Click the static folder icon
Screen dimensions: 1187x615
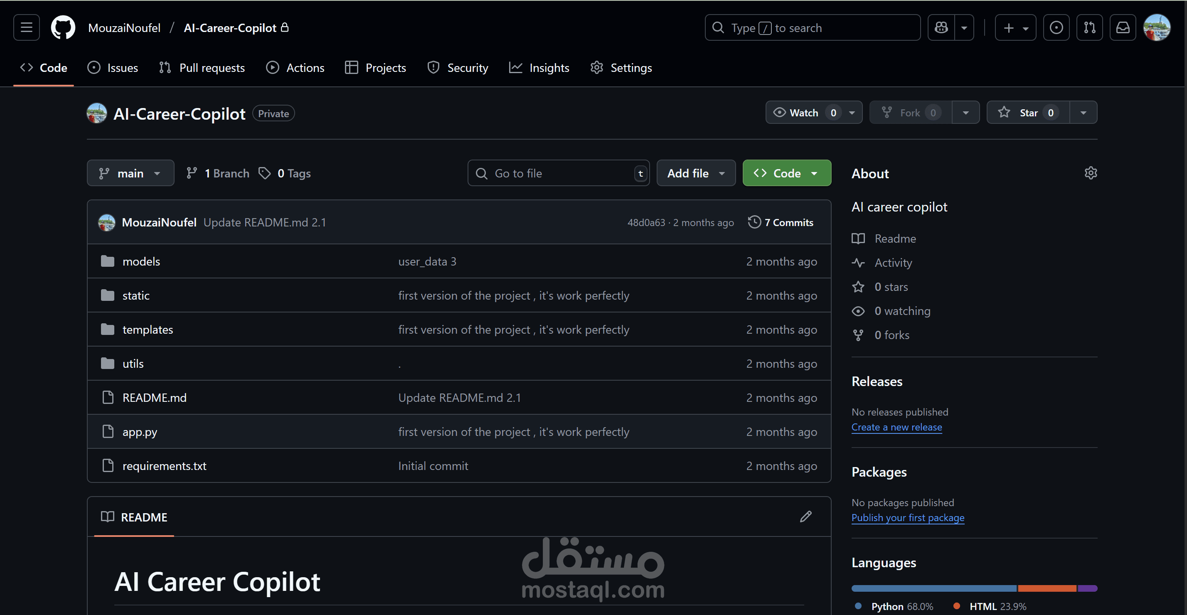click(107, 295)
